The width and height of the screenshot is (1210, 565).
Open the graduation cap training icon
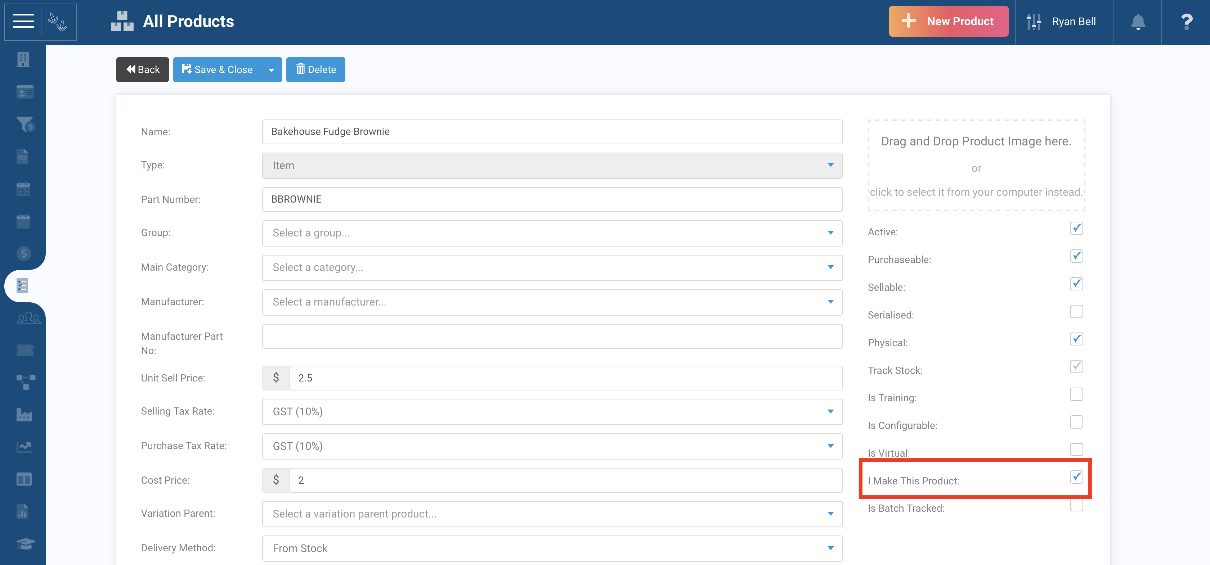(25, 544)
